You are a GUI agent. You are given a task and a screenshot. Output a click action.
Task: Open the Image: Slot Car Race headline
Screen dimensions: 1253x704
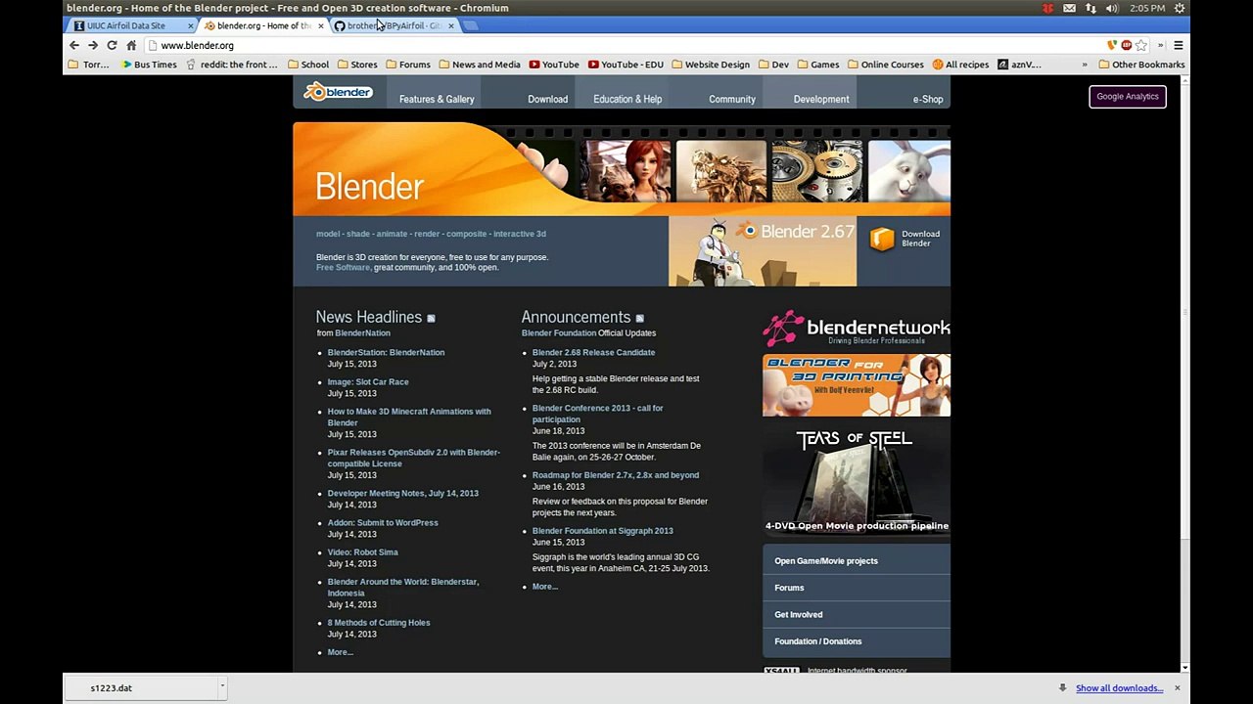(368, 381)
